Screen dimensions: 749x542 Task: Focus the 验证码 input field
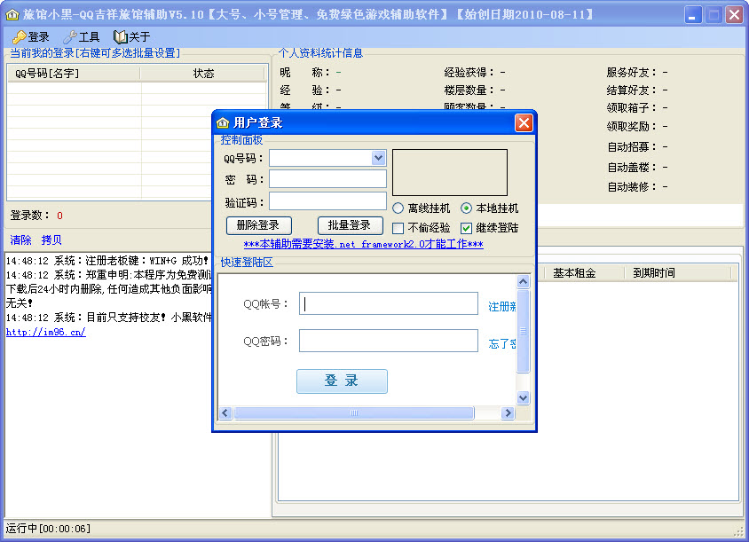[x=327, y=201]
